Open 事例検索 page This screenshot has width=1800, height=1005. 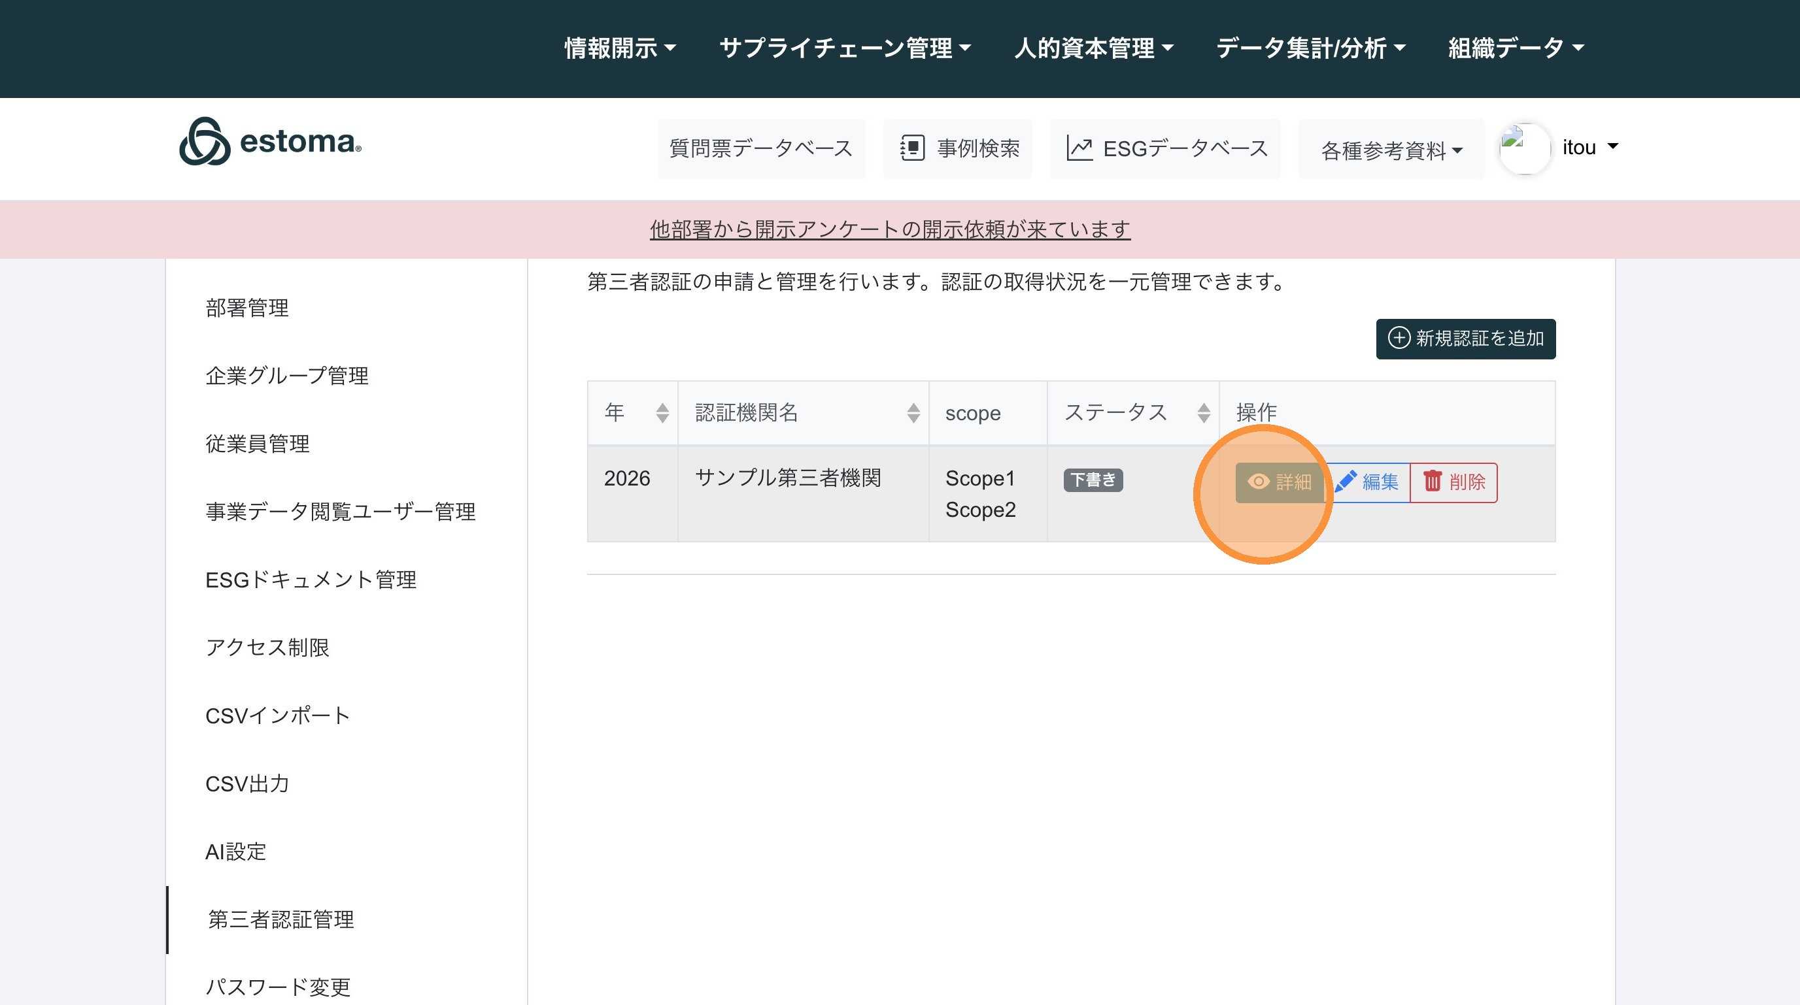point(957,149)
